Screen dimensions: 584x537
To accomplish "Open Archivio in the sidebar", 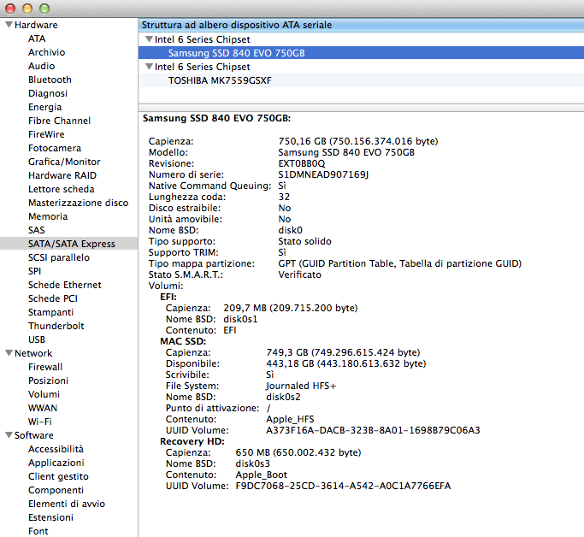I will pyautogui.click(x=46, y=52).
